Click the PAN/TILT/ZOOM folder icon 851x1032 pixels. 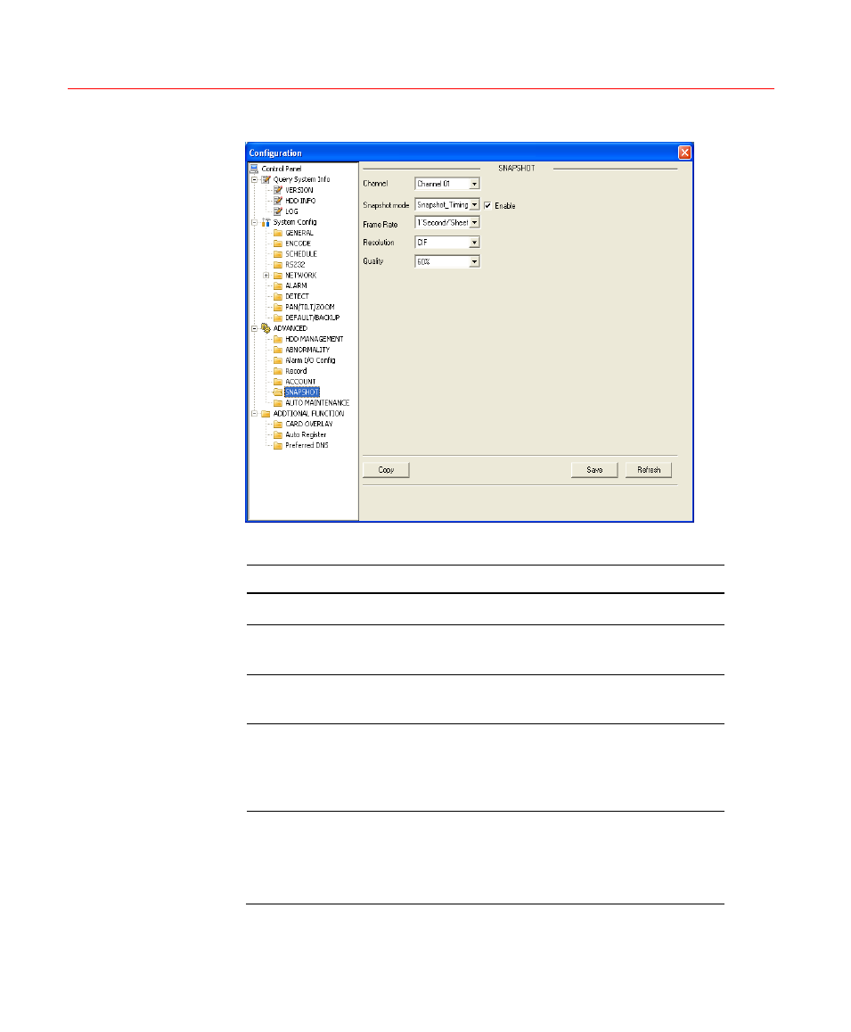277,307
